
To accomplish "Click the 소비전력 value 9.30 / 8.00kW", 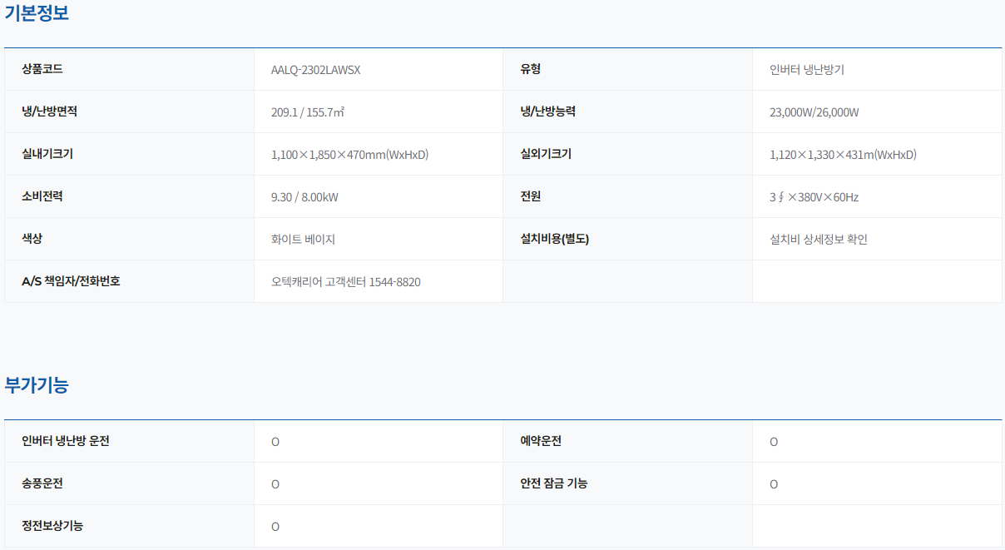I will coord(304,197).
